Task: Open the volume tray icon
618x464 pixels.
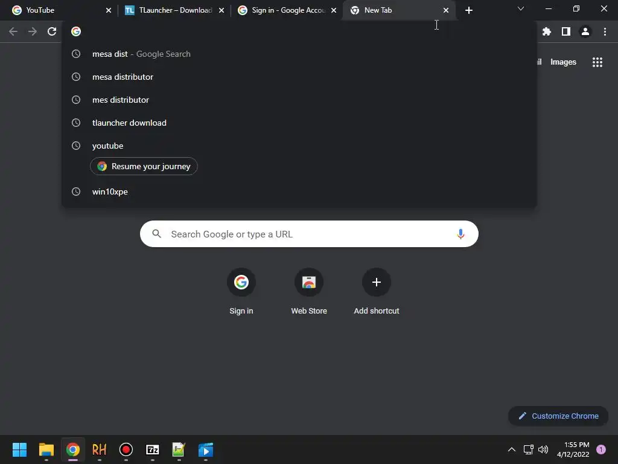Action: (543, 449)
